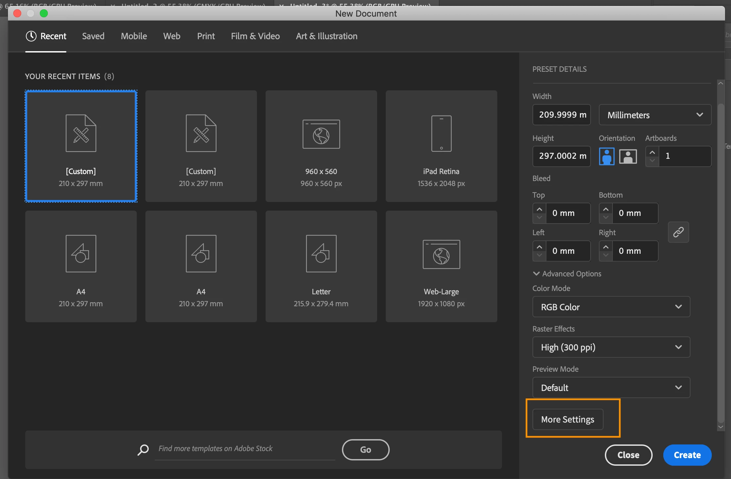Image resolution: width=731 pixels, height=479 pixels.
Task: Open the Art & Illustration tab
Action: 326,36
